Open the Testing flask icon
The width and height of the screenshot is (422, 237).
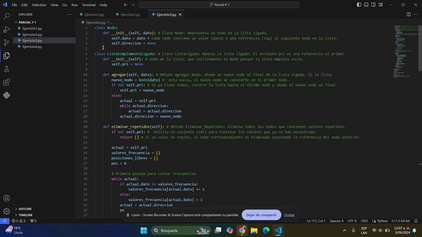point(6,69)
